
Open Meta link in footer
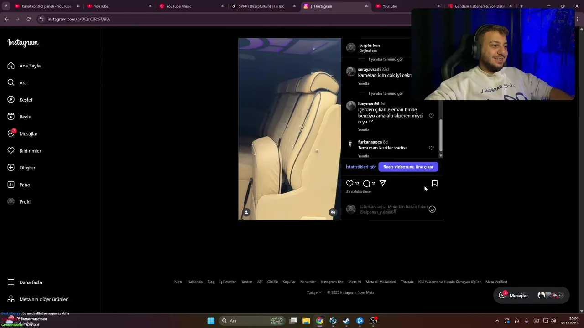point(178,282)
